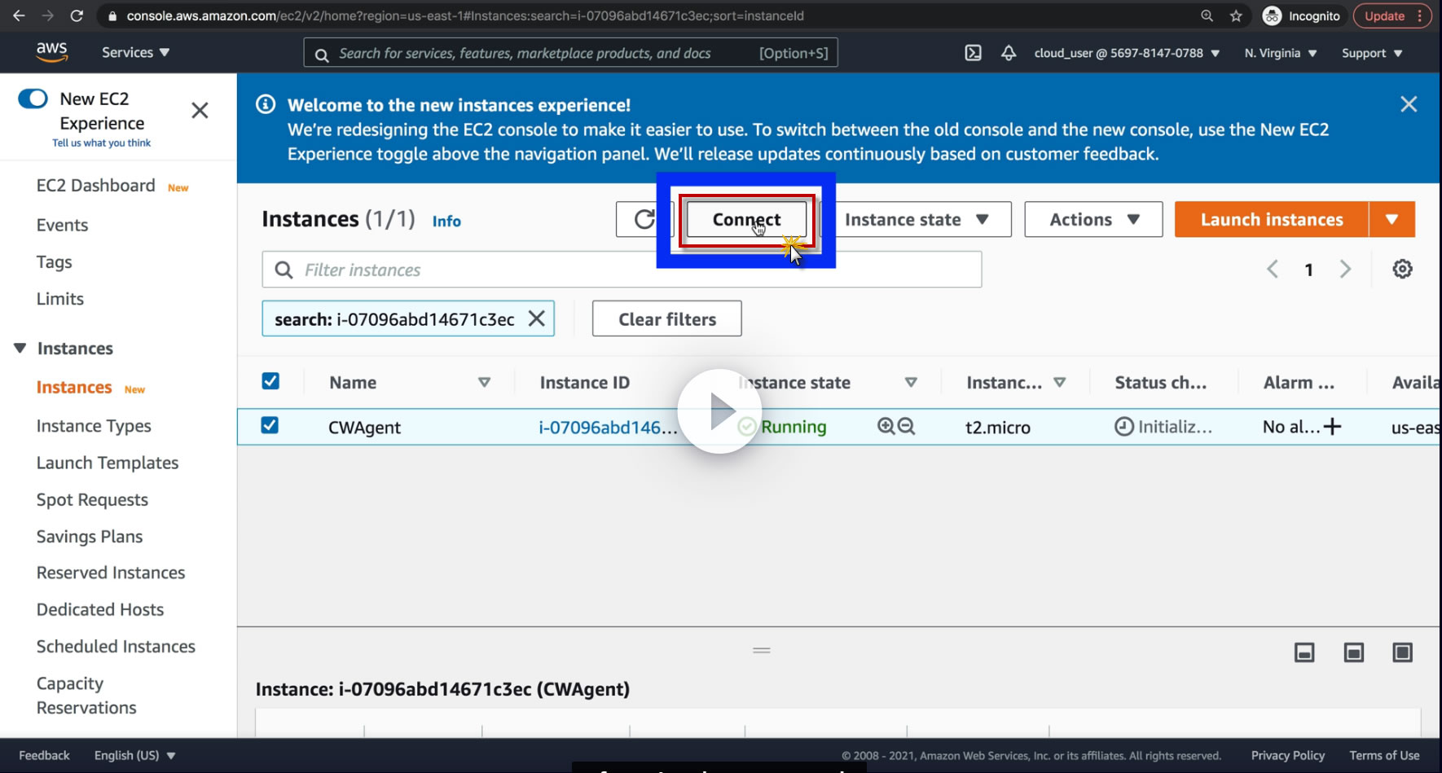
Task: Open N. Virginia region selector
Action: [x=1281, y=53]
